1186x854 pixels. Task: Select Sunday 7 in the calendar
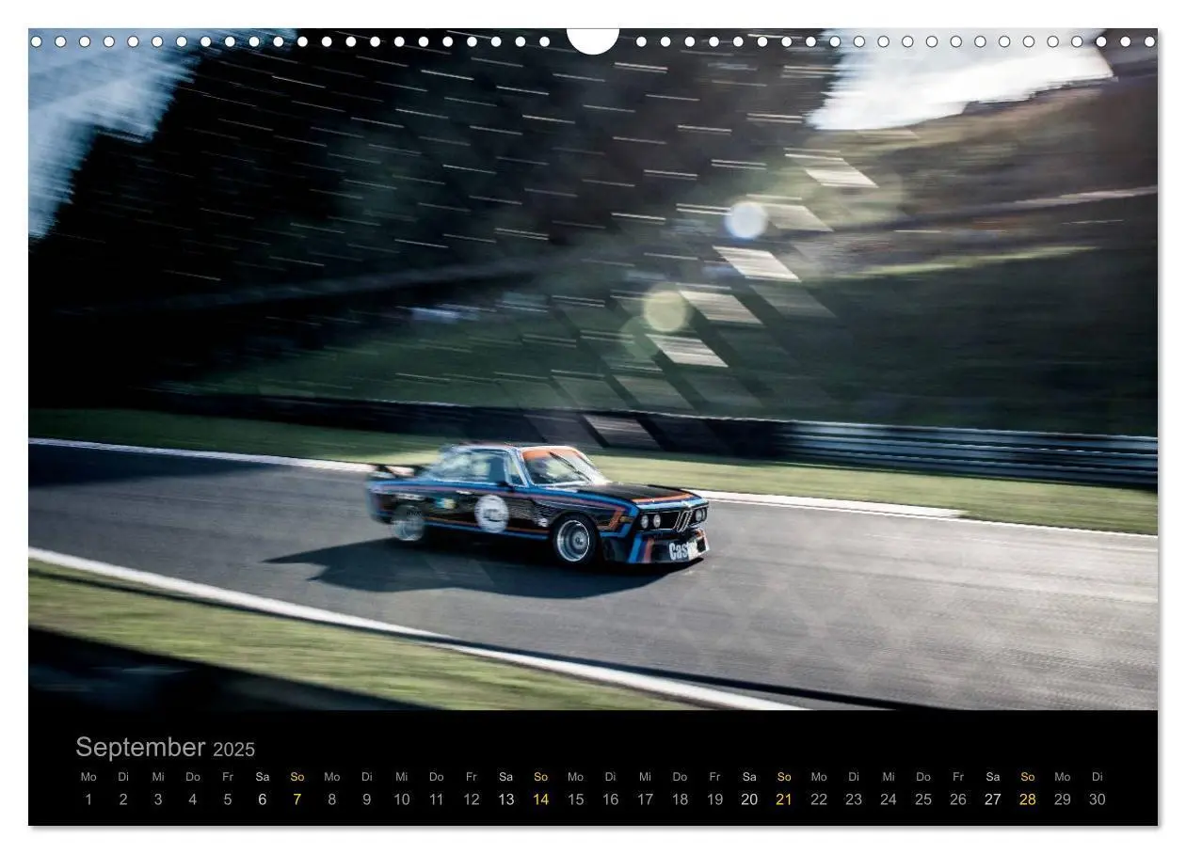(x=297, y=799)
